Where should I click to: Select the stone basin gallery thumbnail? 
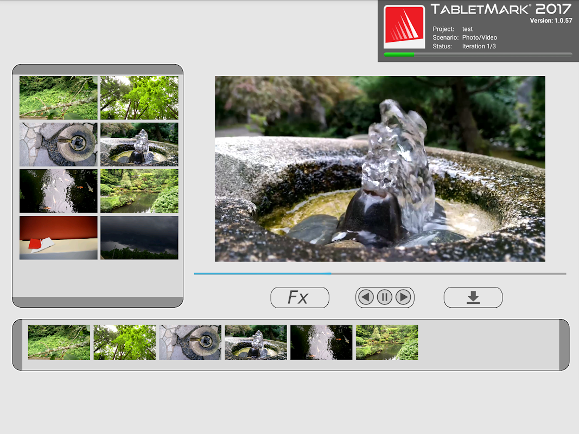click(x=59, y=144)
